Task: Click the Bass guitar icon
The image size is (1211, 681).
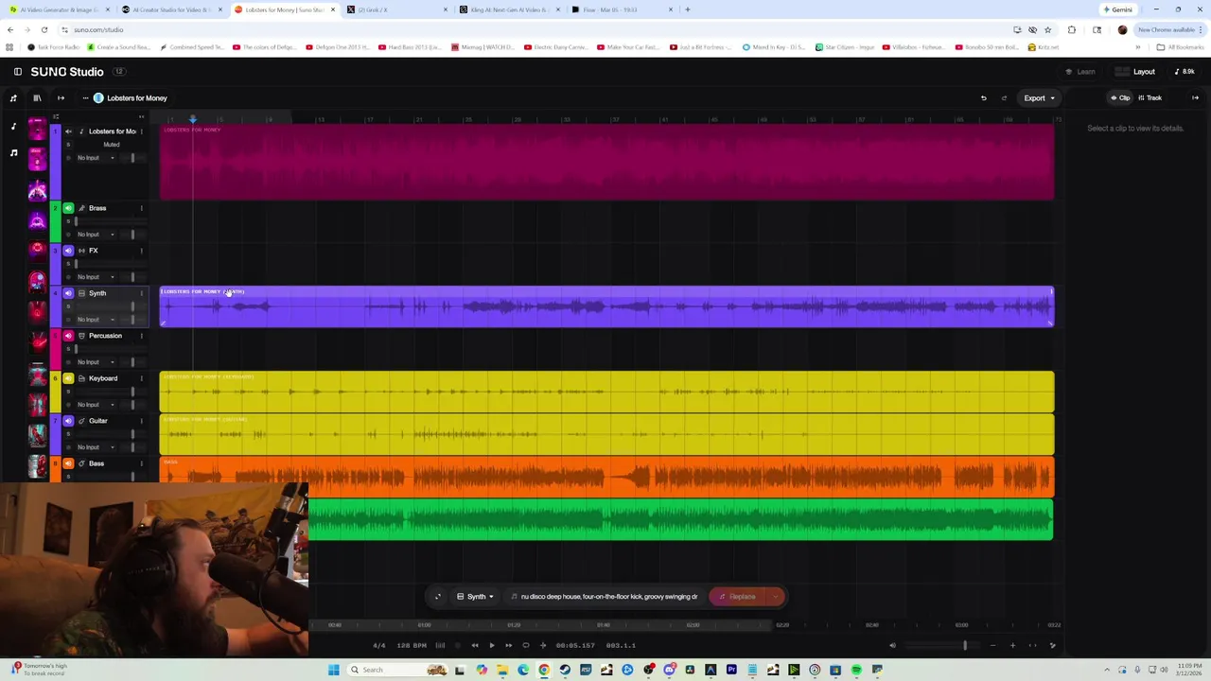Action: click(81, 463)
